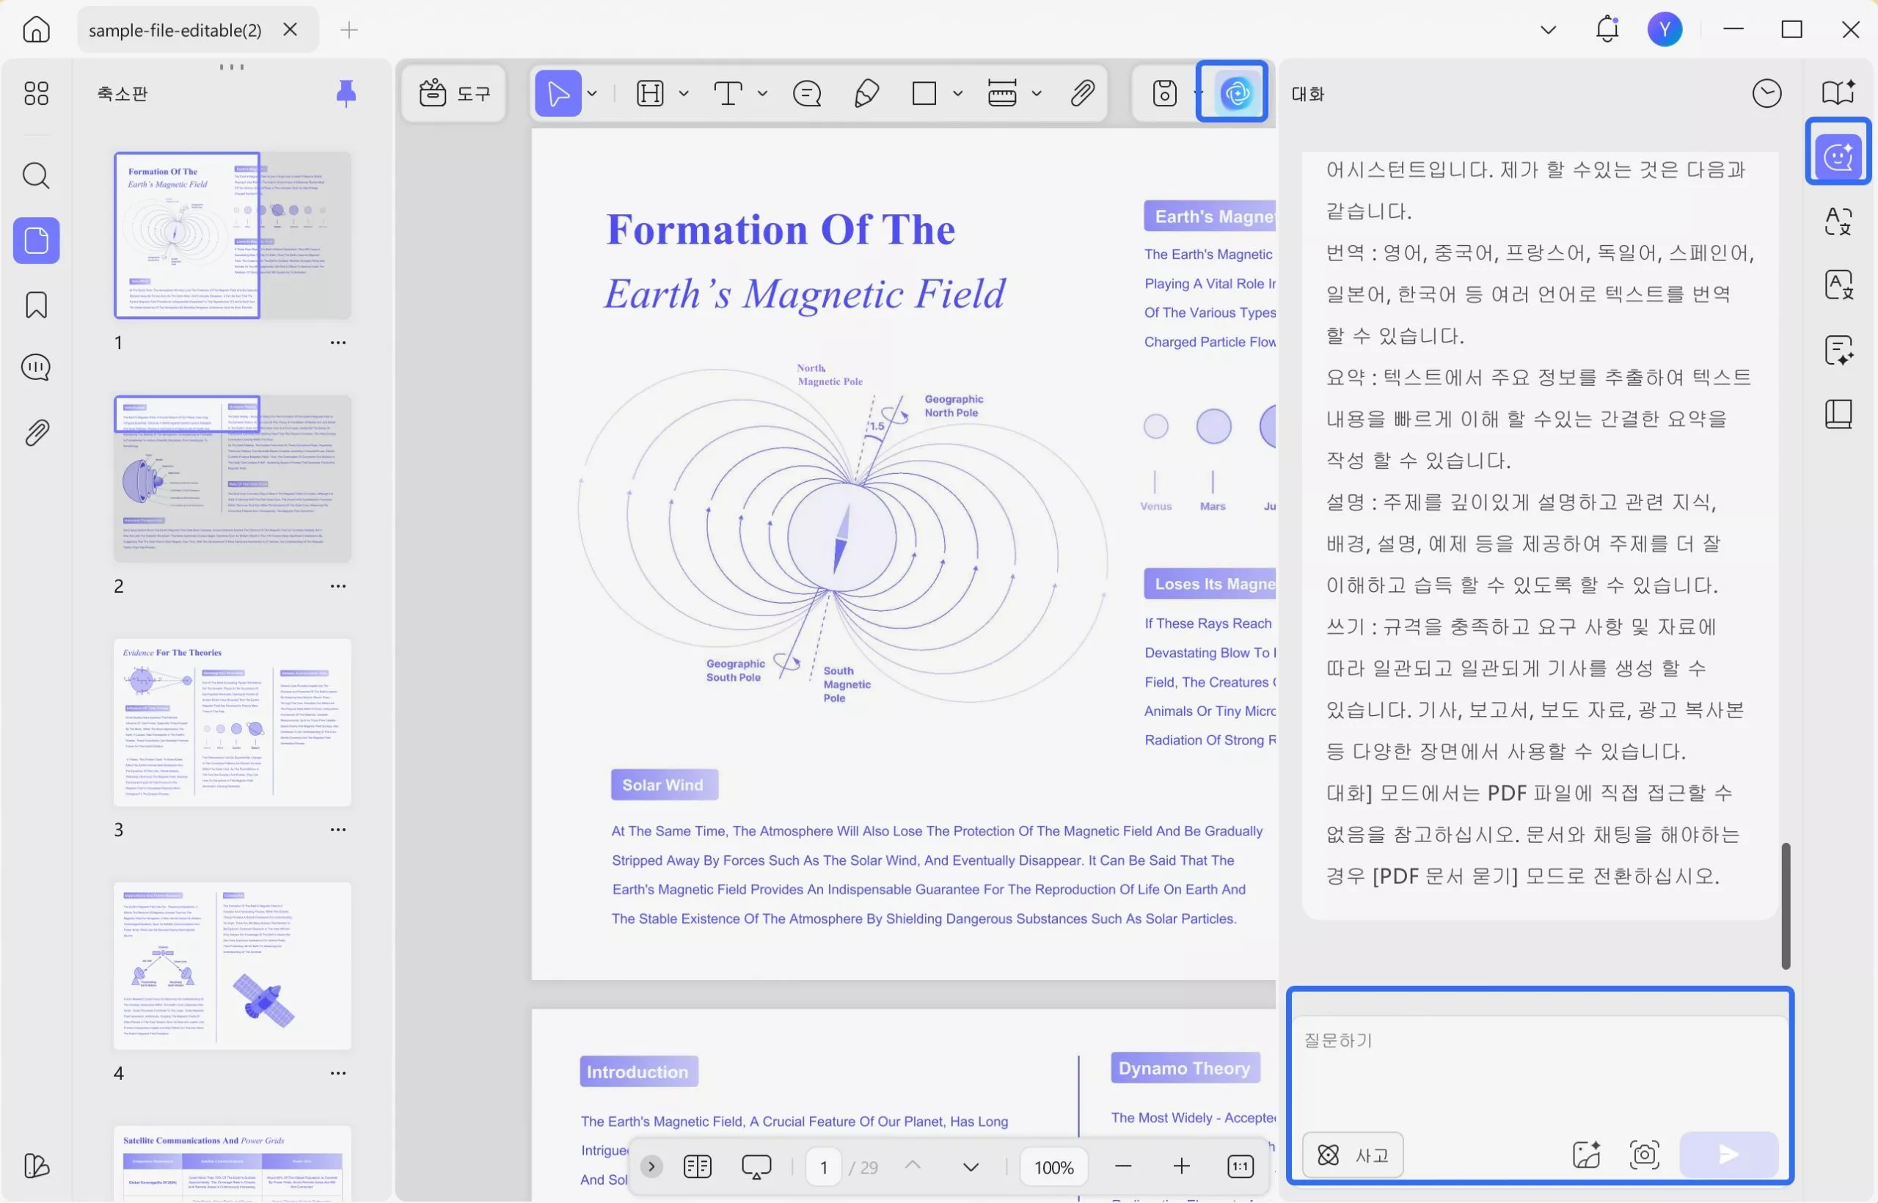The width and height of the screenshot is (1878, 1203).
Task: Toggle the AI assistant toolbar icon
Action: [1236, 94]
